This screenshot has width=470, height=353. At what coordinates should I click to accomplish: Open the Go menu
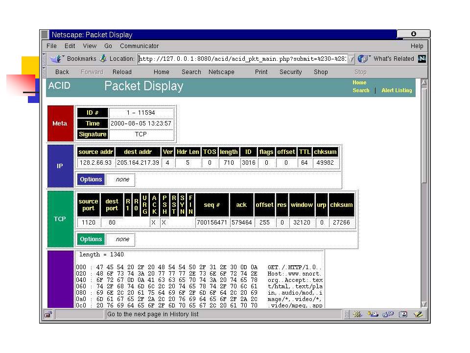click(108, 46)
